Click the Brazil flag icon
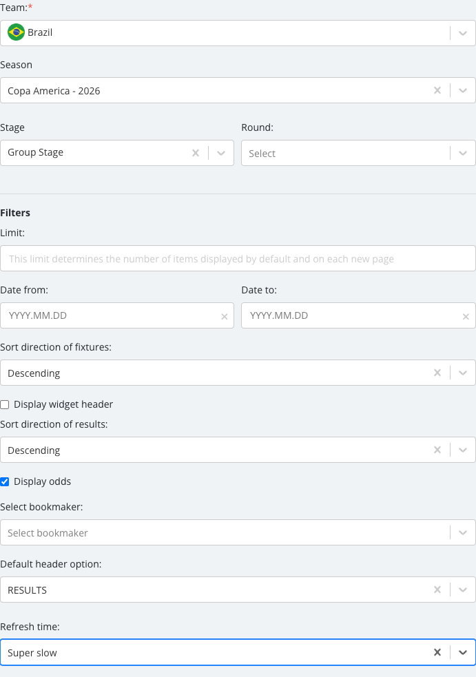Image resolution: width=476 pixels, height=677 pixels. 16,32
